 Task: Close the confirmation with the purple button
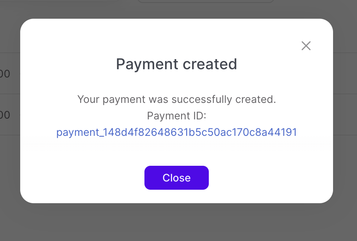[176, 178]
